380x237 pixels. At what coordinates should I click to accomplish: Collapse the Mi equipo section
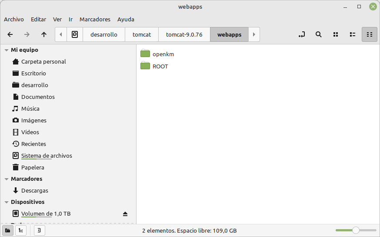7,50
